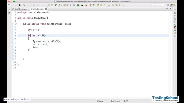The height and width of the screenshot is (103, 184).
Task: Click on 'package controlstatements;' code line
Action: coord(34,12)
